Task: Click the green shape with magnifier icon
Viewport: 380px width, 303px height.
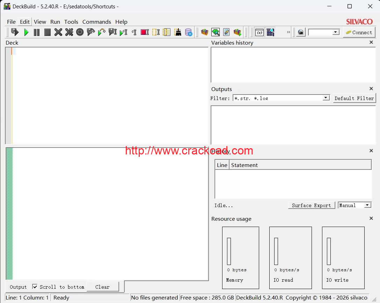Action: coord(215,32)
